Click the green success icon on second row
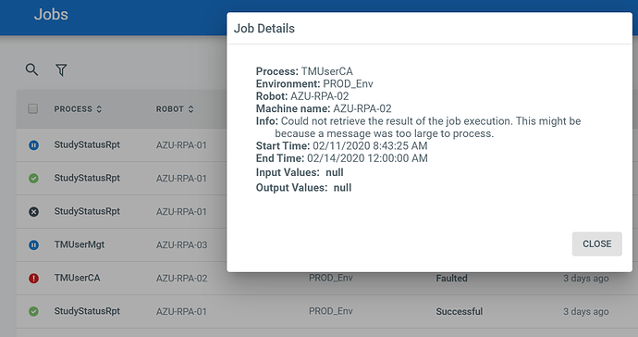638x337 pixels. 34,178
